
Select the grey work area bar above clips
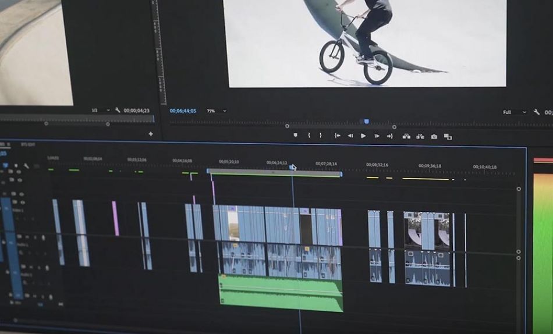coord(274,172)
